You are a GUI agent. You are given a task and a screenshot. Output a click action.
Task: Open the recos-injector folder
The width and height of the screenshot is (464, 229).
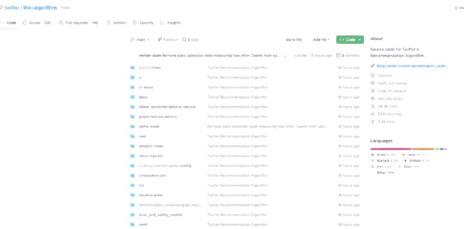click(151, 156)
